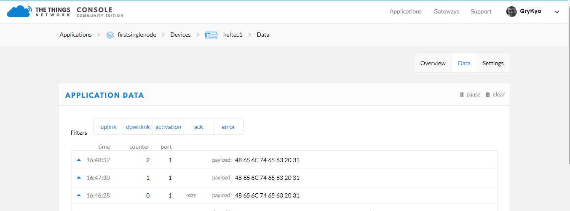Click the timestamp 16:46:28
Viewport: 570px width, 211px height.
(x=98, y=195)
